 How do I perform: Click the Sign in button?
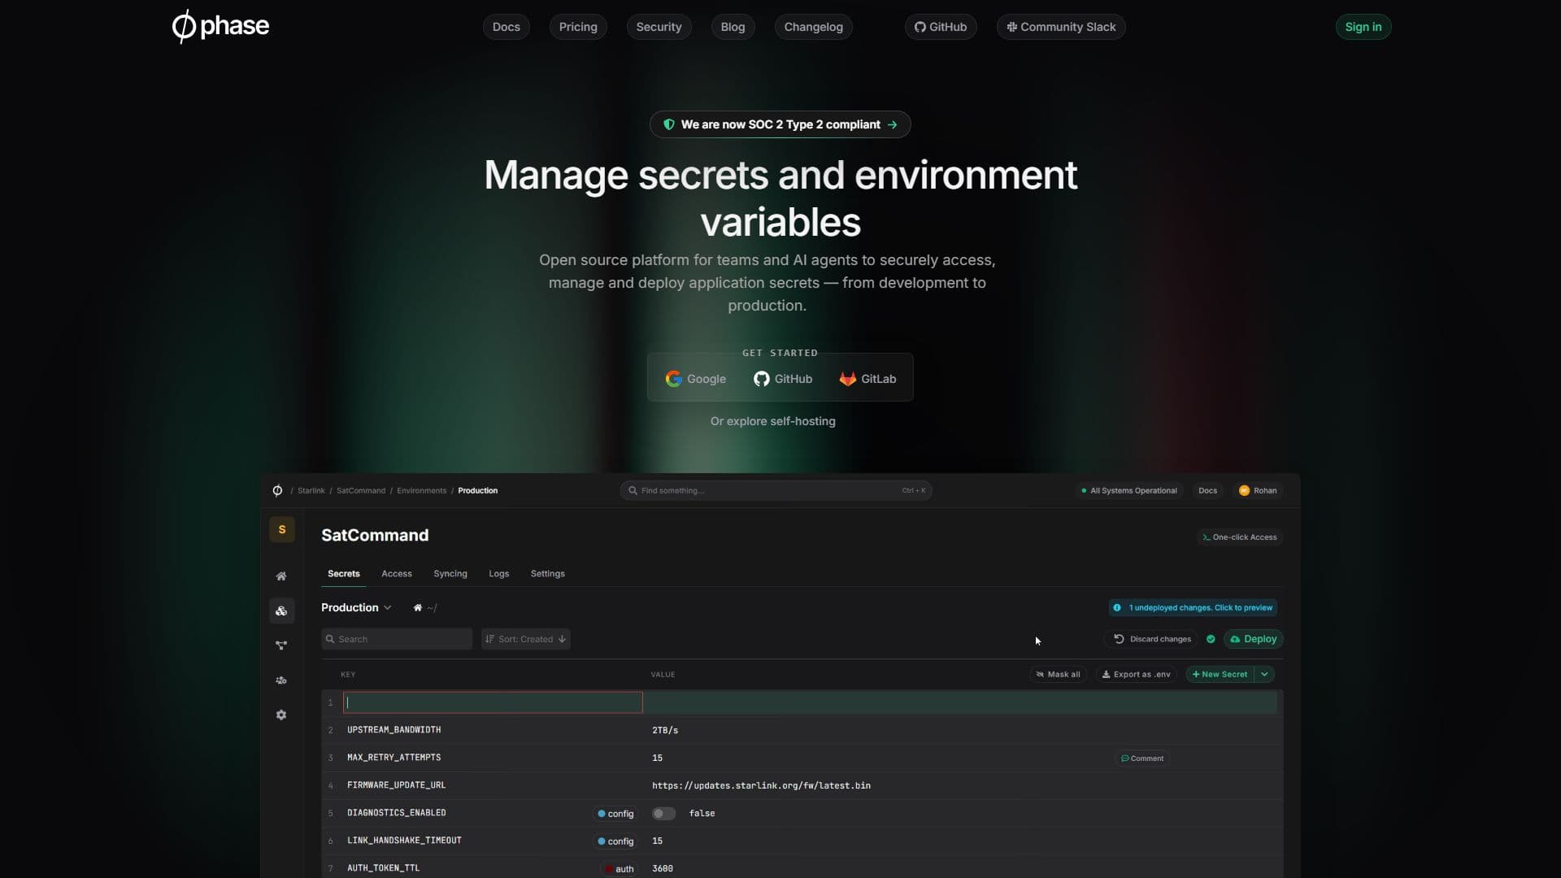point(1363,27)
